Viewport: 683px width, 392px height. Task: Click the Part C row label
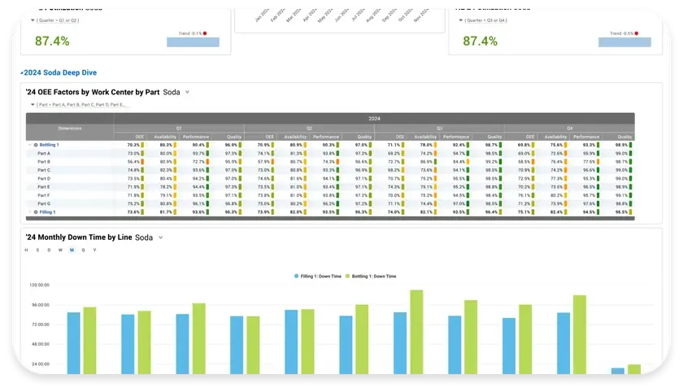click(44, 170)
